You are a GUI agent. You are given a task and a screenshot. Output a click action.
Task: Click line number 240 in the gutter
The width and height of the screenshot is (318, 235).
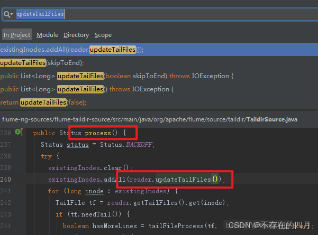pos(5,180)
